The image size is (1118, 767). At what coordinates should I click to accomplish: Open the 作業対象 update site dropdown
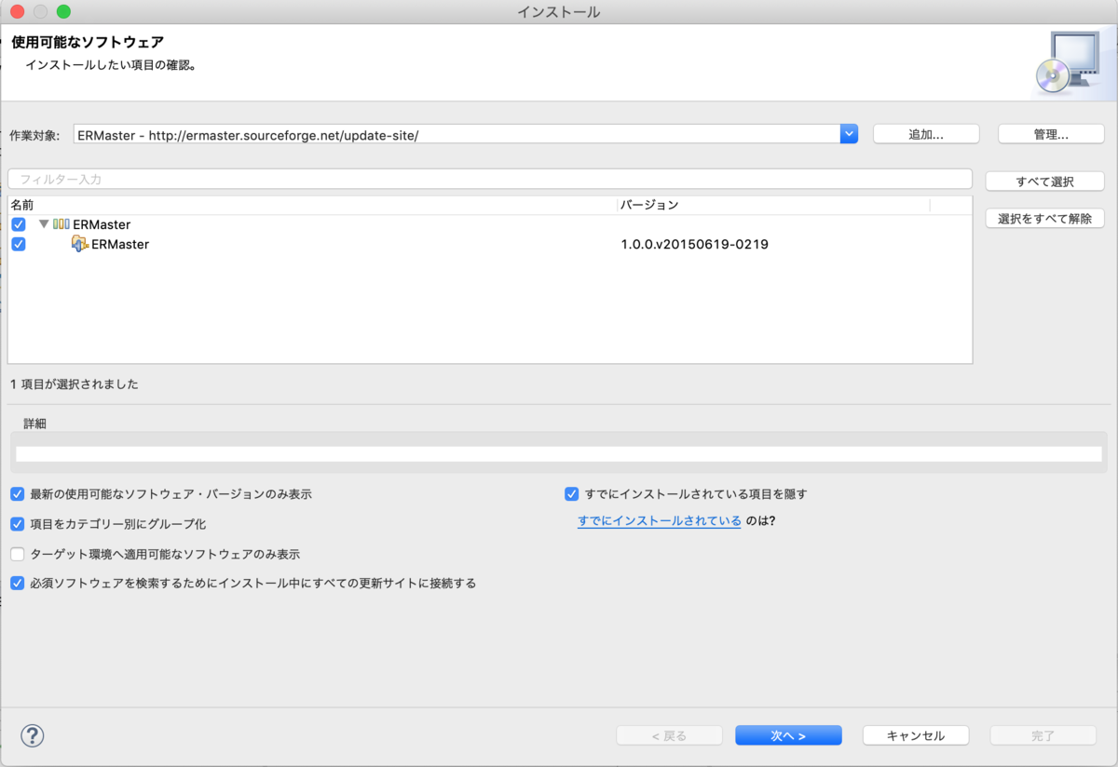click(849, 134)
